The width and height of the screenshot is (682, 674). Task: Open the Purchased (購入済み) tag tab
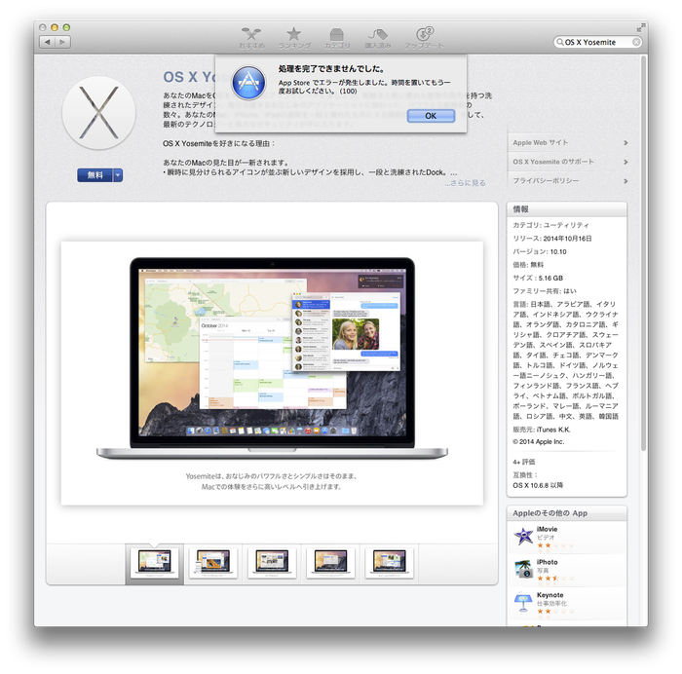click(378, 38)
